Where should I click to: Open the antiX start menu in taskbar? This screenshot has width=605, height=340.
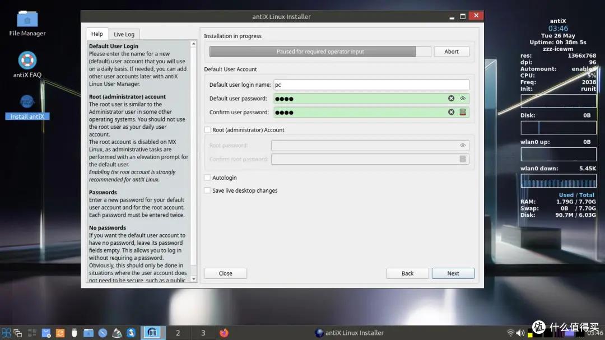6,333
